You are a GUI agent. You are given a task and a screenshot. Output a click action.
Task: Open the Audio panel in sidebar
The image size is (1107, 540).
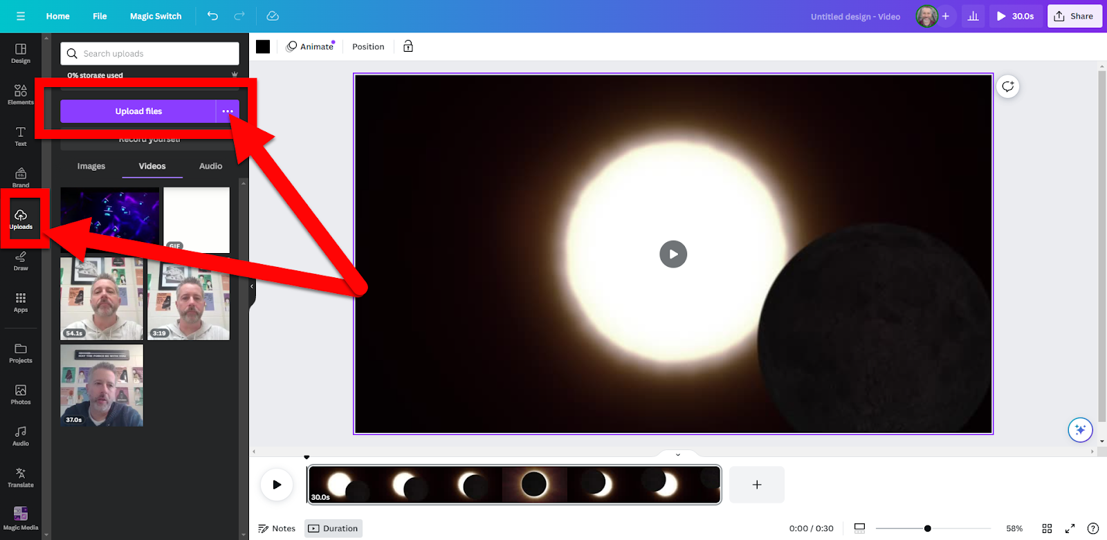pos(21,436)
